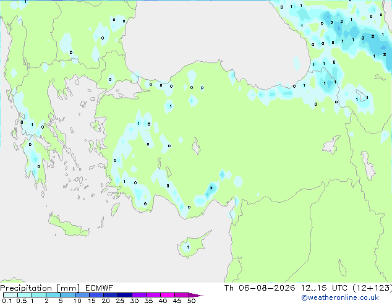Screen dimensions: 392x303
Task: Select the darkest blue 25–30 mm swatch
Action: coord(124,295)
